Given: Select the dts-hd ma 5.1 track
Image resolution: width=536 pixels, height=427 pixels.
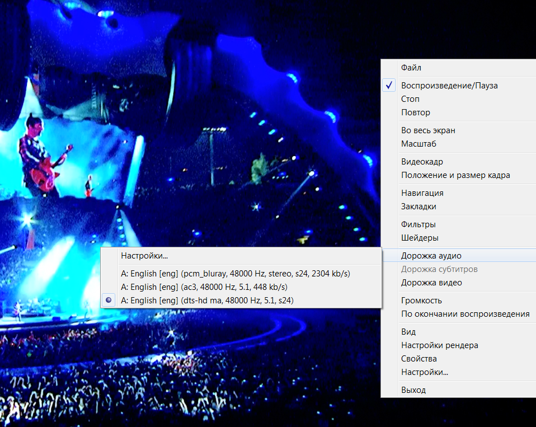Looking at the screenshot, I should pos(207,301).
